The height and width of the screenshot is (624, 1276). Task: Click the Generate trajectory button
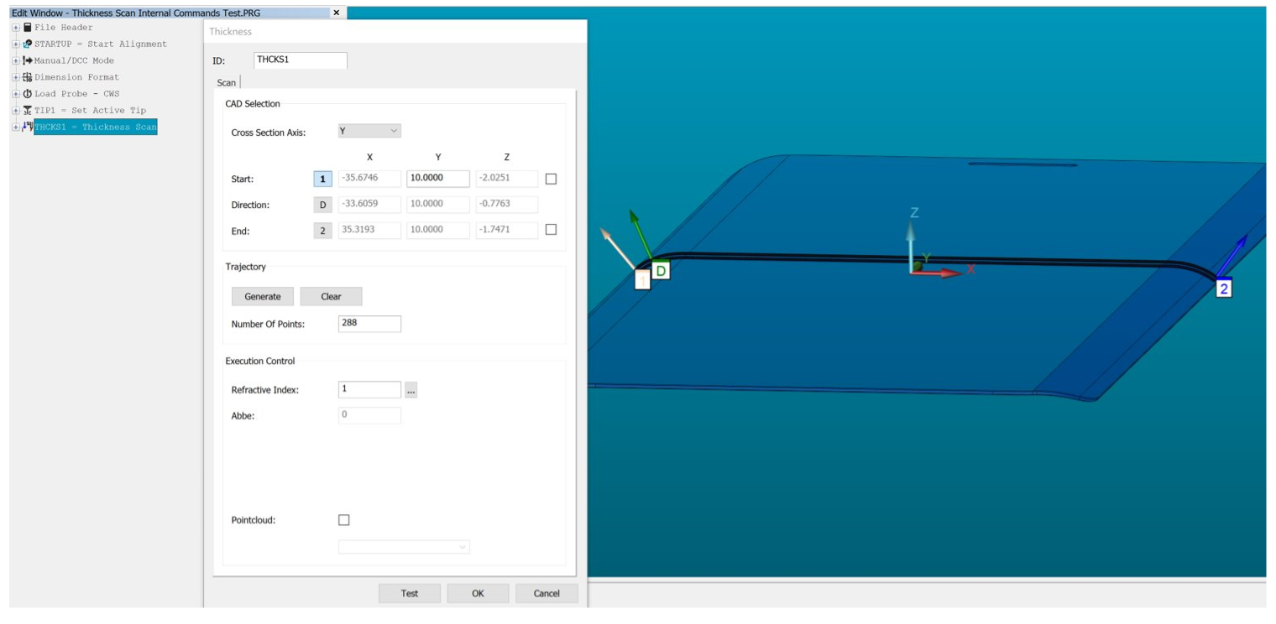[x=263, y=296]
